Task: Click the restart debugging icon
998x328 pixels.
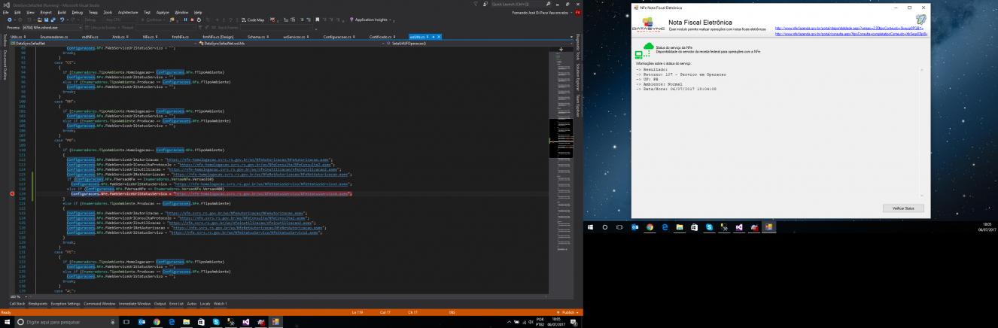Action: pos(199,20)
